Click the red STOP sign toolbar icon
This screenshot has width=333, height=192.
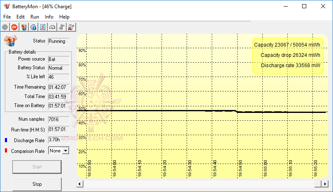[x=14, y=27]
